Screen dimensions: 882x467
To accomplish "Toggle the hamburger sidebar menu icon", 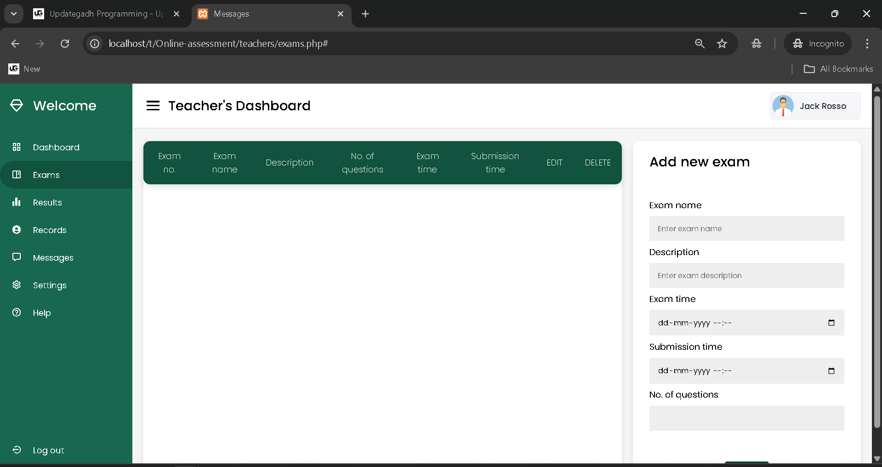I will pos(153,106).
